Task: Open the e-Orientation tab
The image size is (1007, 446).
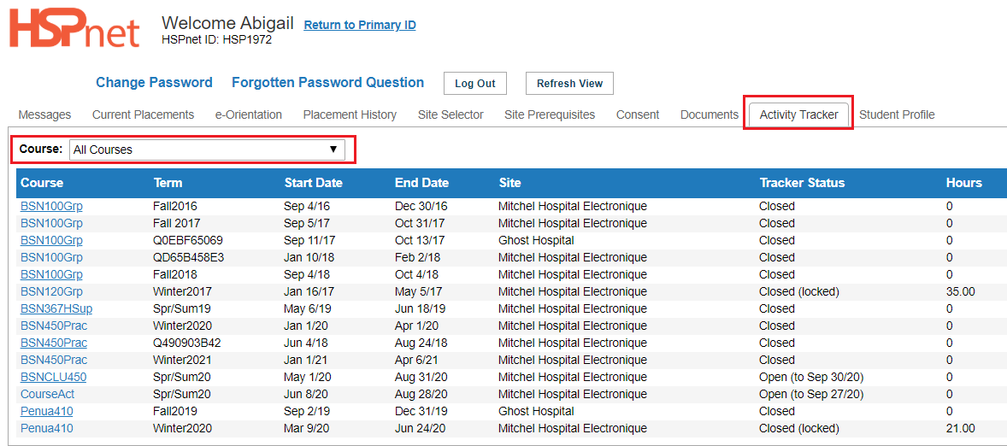Action: click(249, 114)
